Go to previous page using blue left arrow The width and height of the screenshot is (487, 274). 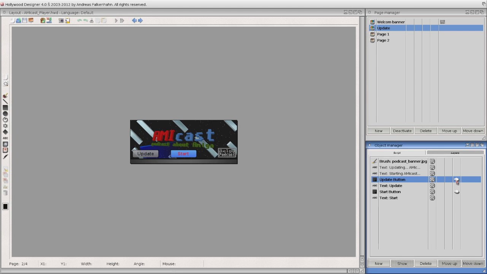134,21
